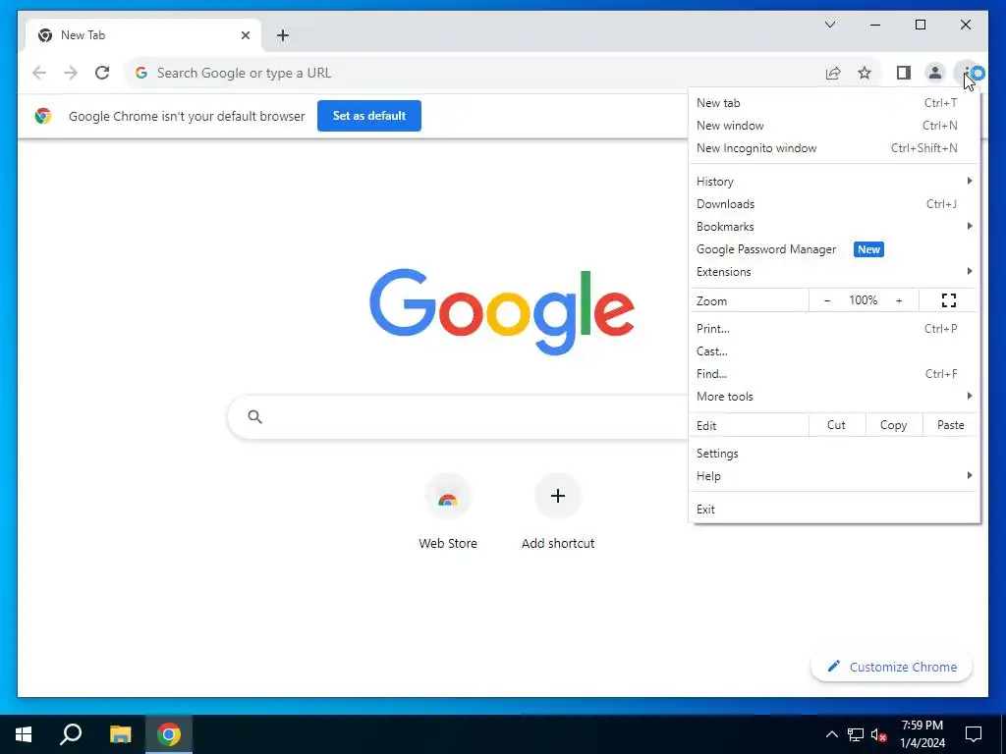Image resolution: width=1006 pixels, height=754 pixels.
Task: Click the Chrome logo in default browser bar
Action: pyautogui.click(x=43, y=116)
